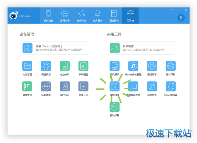Click 安装 iTools (应用兔) card
Image resolution: width=197 pixels, height=143 pixels.
pos(54,48)
